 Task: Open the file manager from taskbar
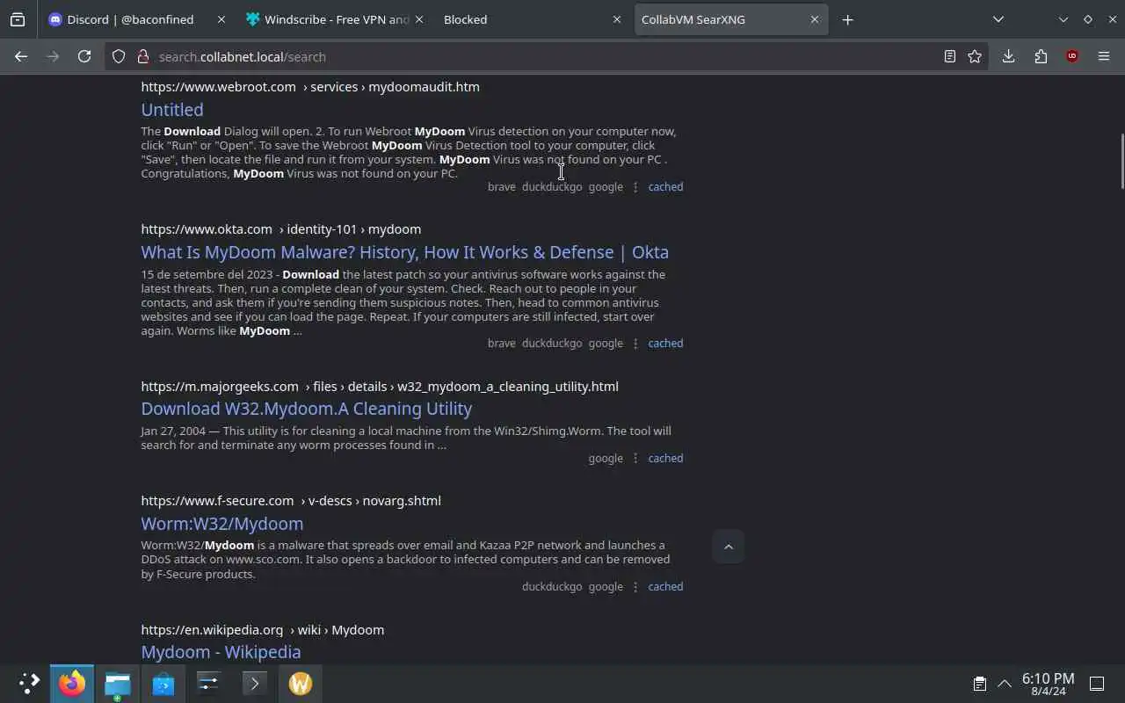(x=118, y=683)
